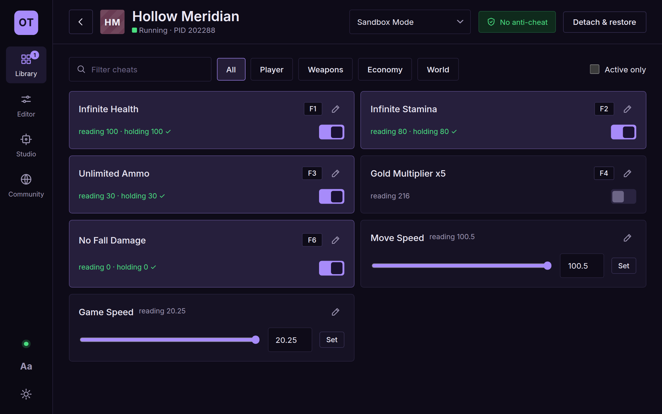Edit the Infinite Stamina cheat
The height and width of the screenshot is (414, 662).
point(627,109)
